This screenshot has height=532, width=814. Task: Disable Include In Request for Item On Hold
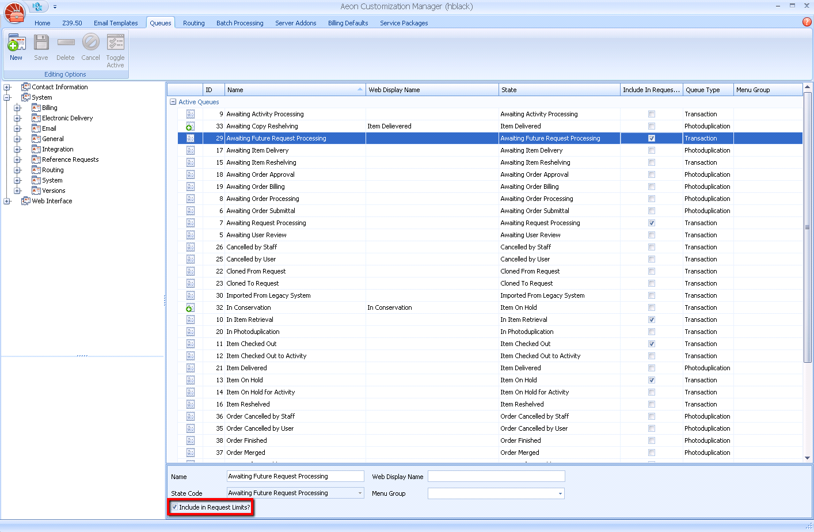click(x=651, y=380)
